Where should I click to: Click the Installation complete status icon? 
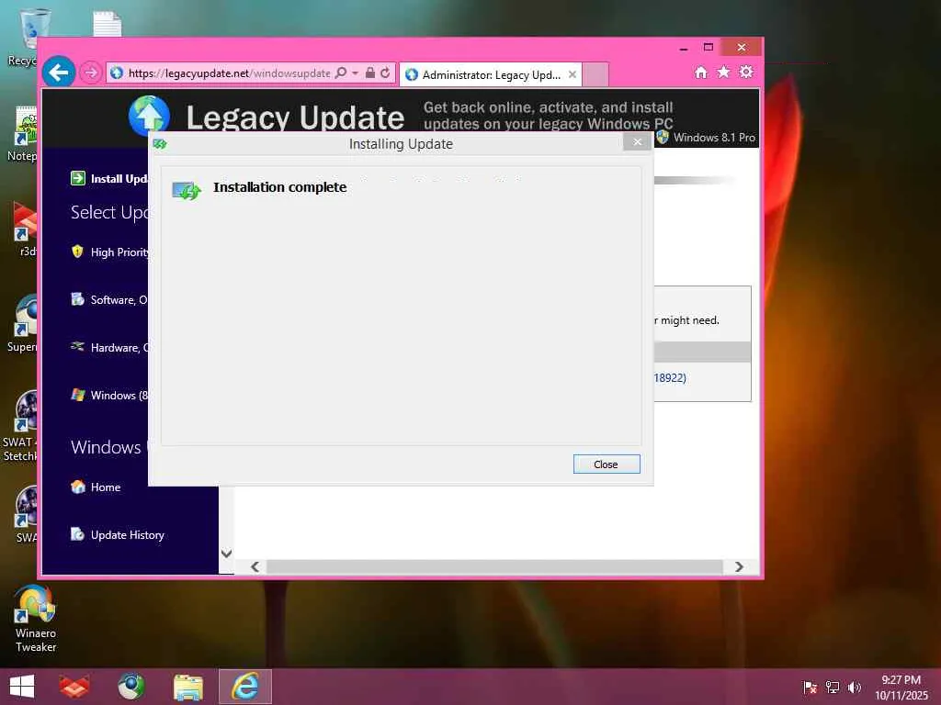[186, 190]
